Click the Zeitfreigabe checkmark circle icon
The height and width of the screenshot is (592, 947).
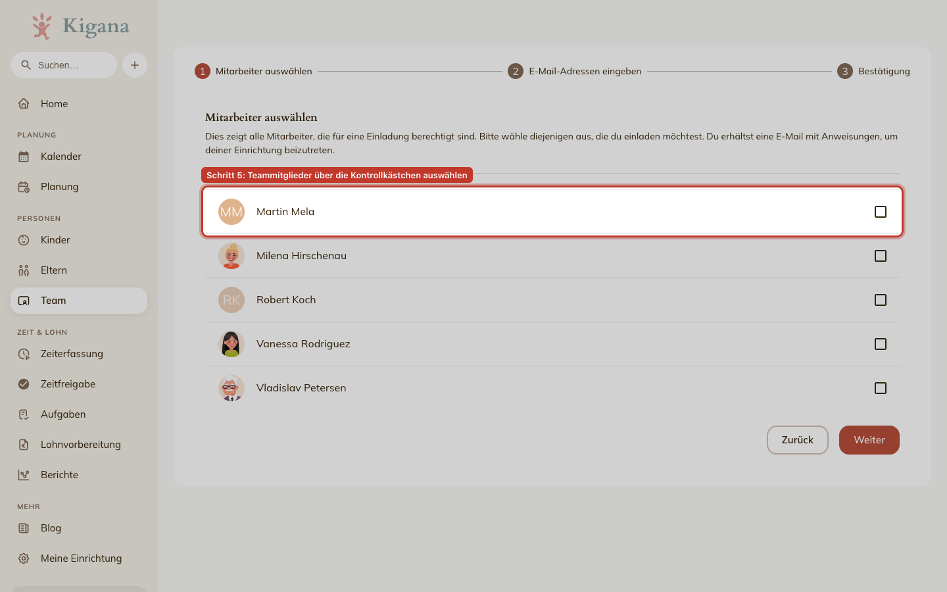(24, 384)
